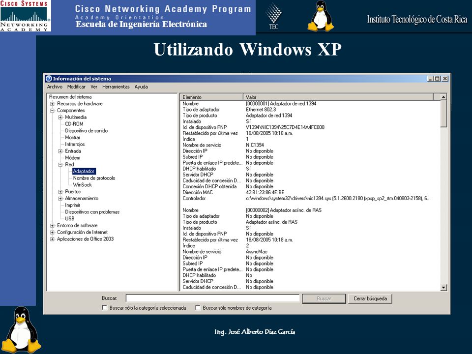Click the Cisco Systems Networking Academy logo
This screenshot has width=472, height=354.
25,16
